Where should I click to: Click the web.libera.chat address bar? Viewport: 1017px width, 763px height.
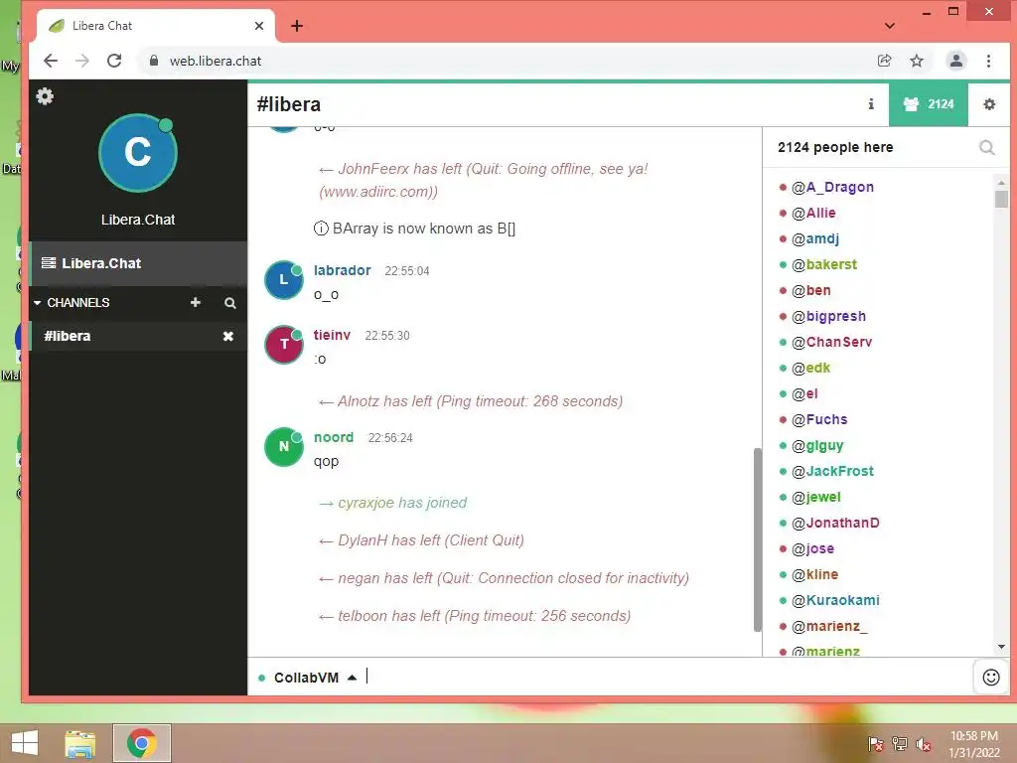coord(506,61)
